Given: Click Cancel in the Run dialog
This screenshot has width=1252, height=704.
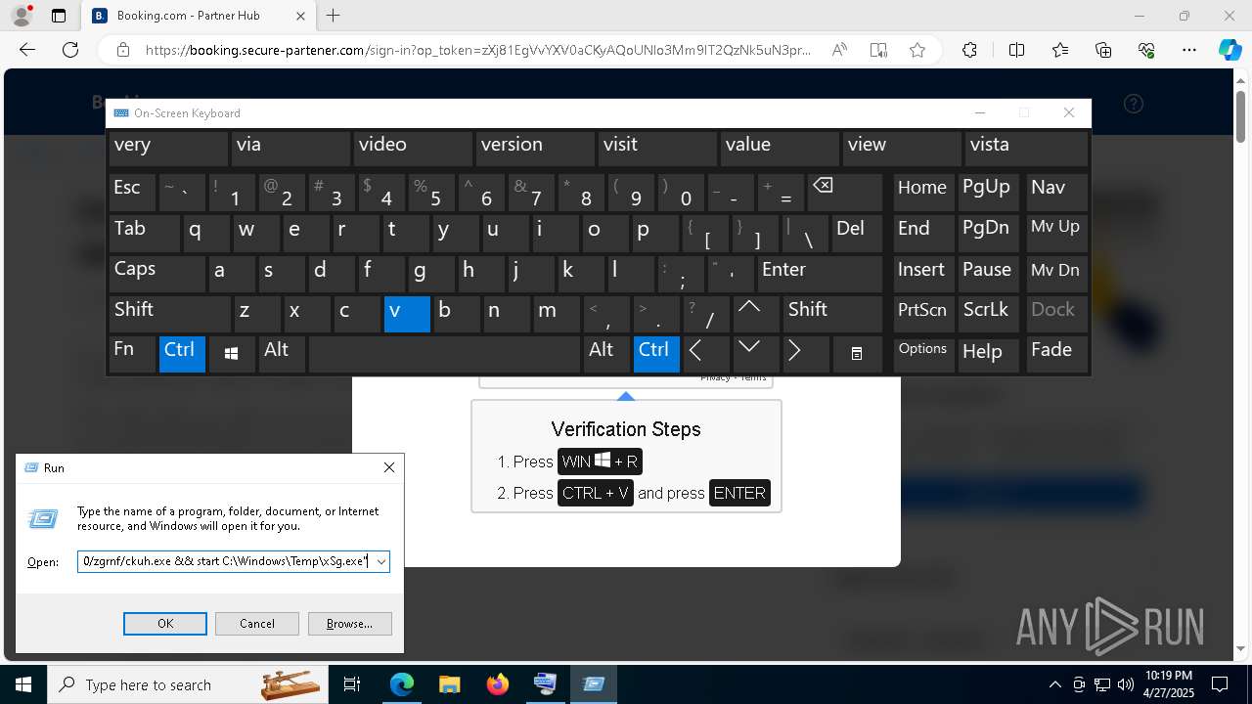Looking at the screenshot, I should pyautogui.click(x=257, y=624).
